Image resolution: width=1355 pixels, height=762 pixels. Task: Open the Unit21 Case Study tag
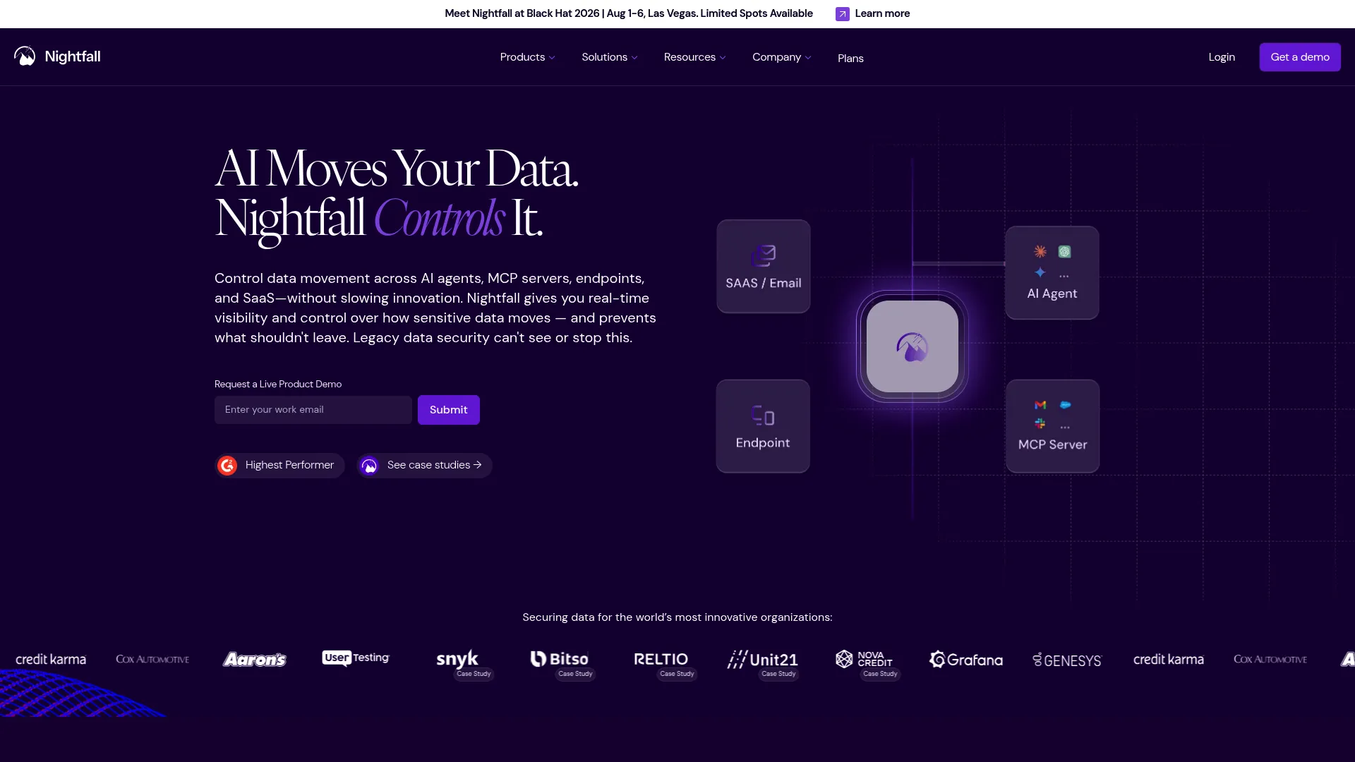click(x=778, y=674)
